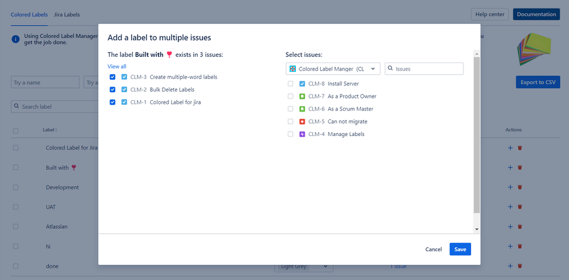This screenshot has height=280, width=569.
Task: Open the Light Grey color dropdown
Action: pos(303,266)
